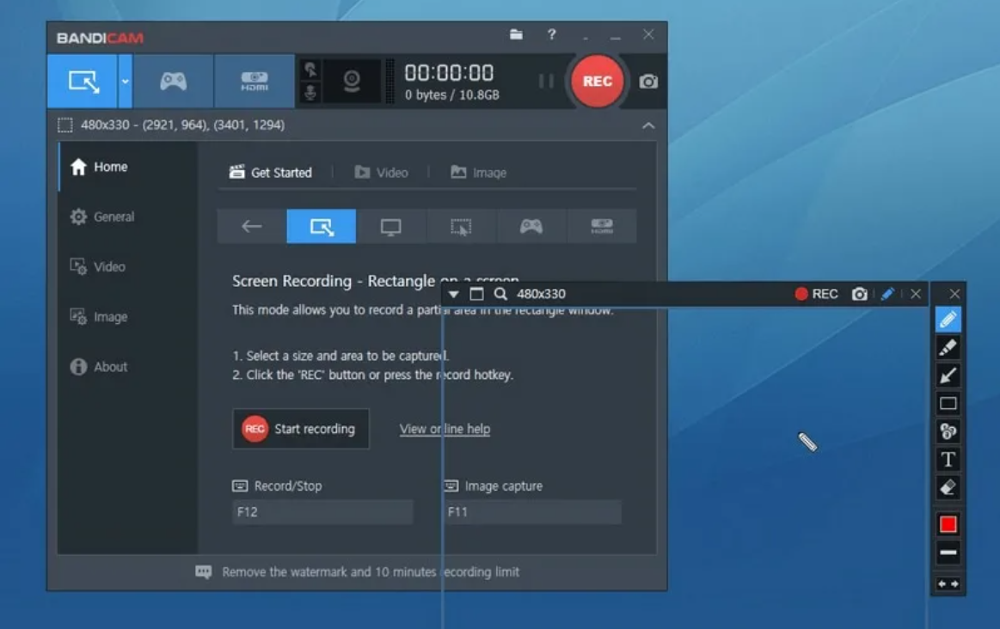Switch to HDMI device recording mode
The width and height of the screenshot is (1000, 629).
tap(255, 81)
